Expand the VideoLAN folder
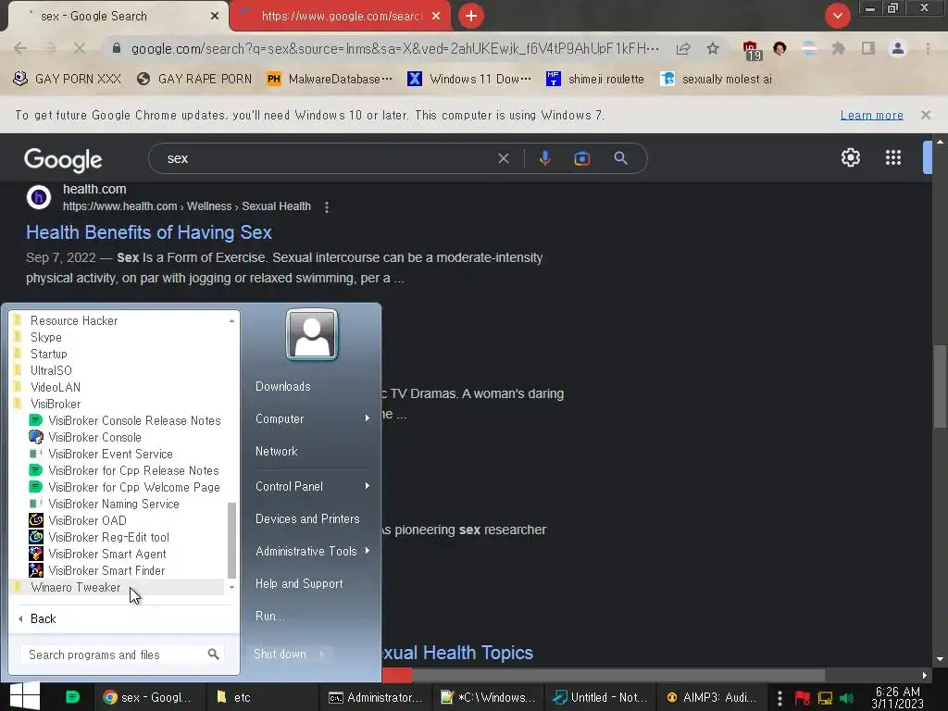 pos(55,387)
